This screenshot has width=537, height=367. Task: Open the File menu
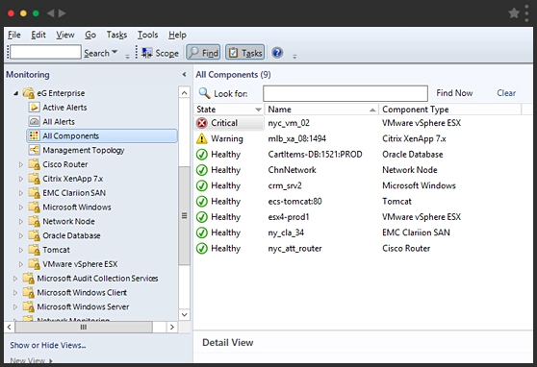[14, 35]
